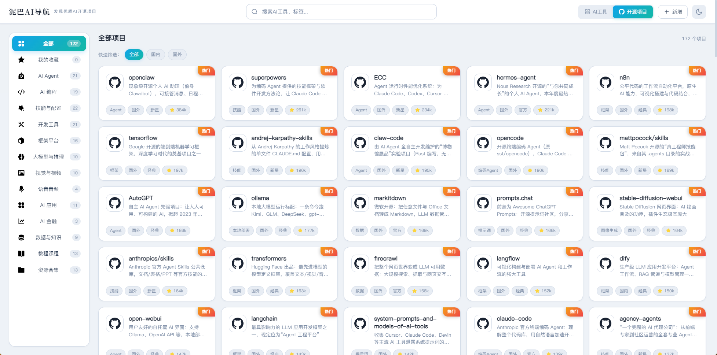Click the 国内 tag on dify card

(x=624, y=291)
